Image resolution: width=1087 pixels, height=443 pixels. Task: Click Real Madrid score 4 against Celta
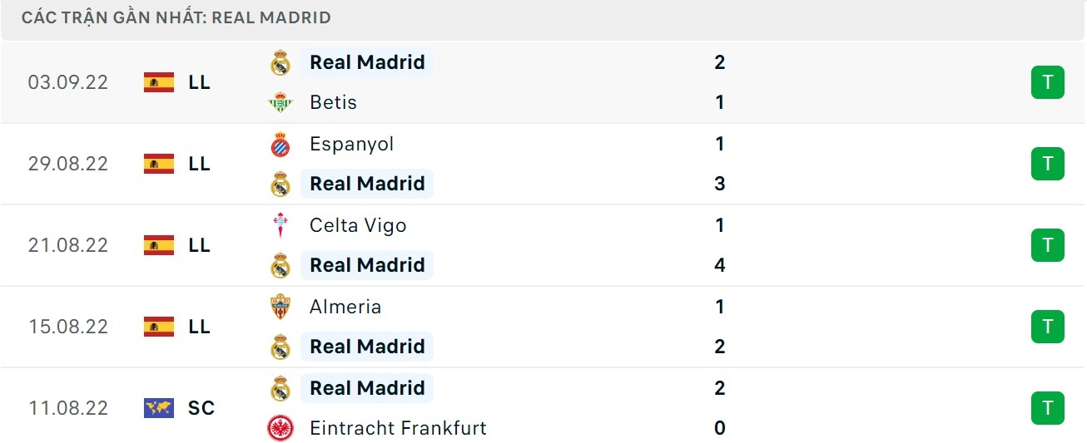click(x=720, y=265)
